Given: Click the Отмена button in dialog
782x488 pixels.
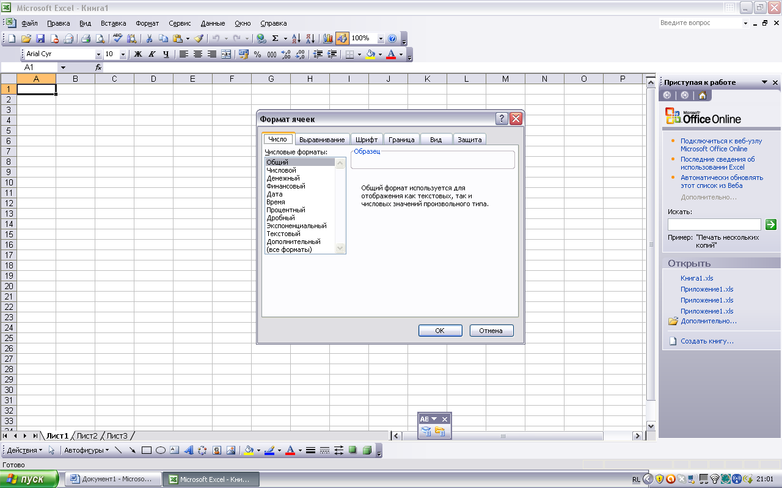Looking at the screenshot, I should pyautogui.click(x=491, y=331).
